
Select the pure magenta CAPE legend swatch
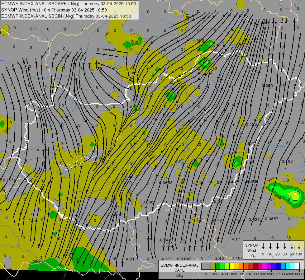[264, 266]
